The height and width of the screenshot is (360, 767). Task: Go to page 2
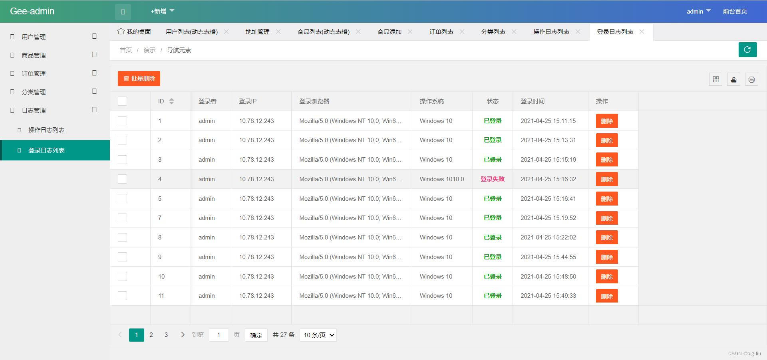point(151,335)
